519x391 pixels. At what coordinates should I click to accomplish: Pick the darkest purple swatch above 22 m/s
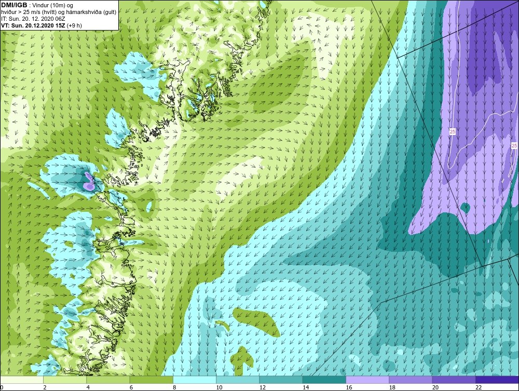[497, 380]
